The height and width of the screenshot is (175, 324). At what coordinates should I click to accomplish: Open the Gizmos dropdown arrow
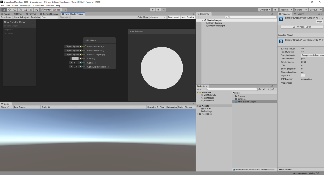[194, 107]
